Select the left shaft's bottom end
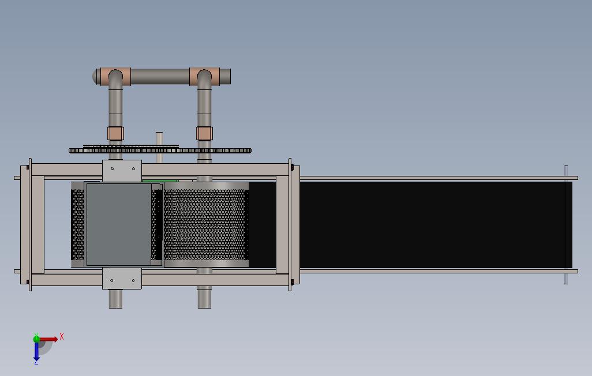This screenshot has width=592, height=376. [115, 299]
